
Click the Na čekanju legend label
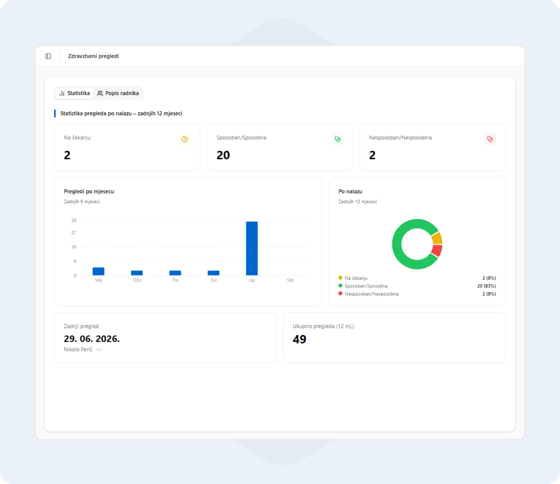pos(356,278)
